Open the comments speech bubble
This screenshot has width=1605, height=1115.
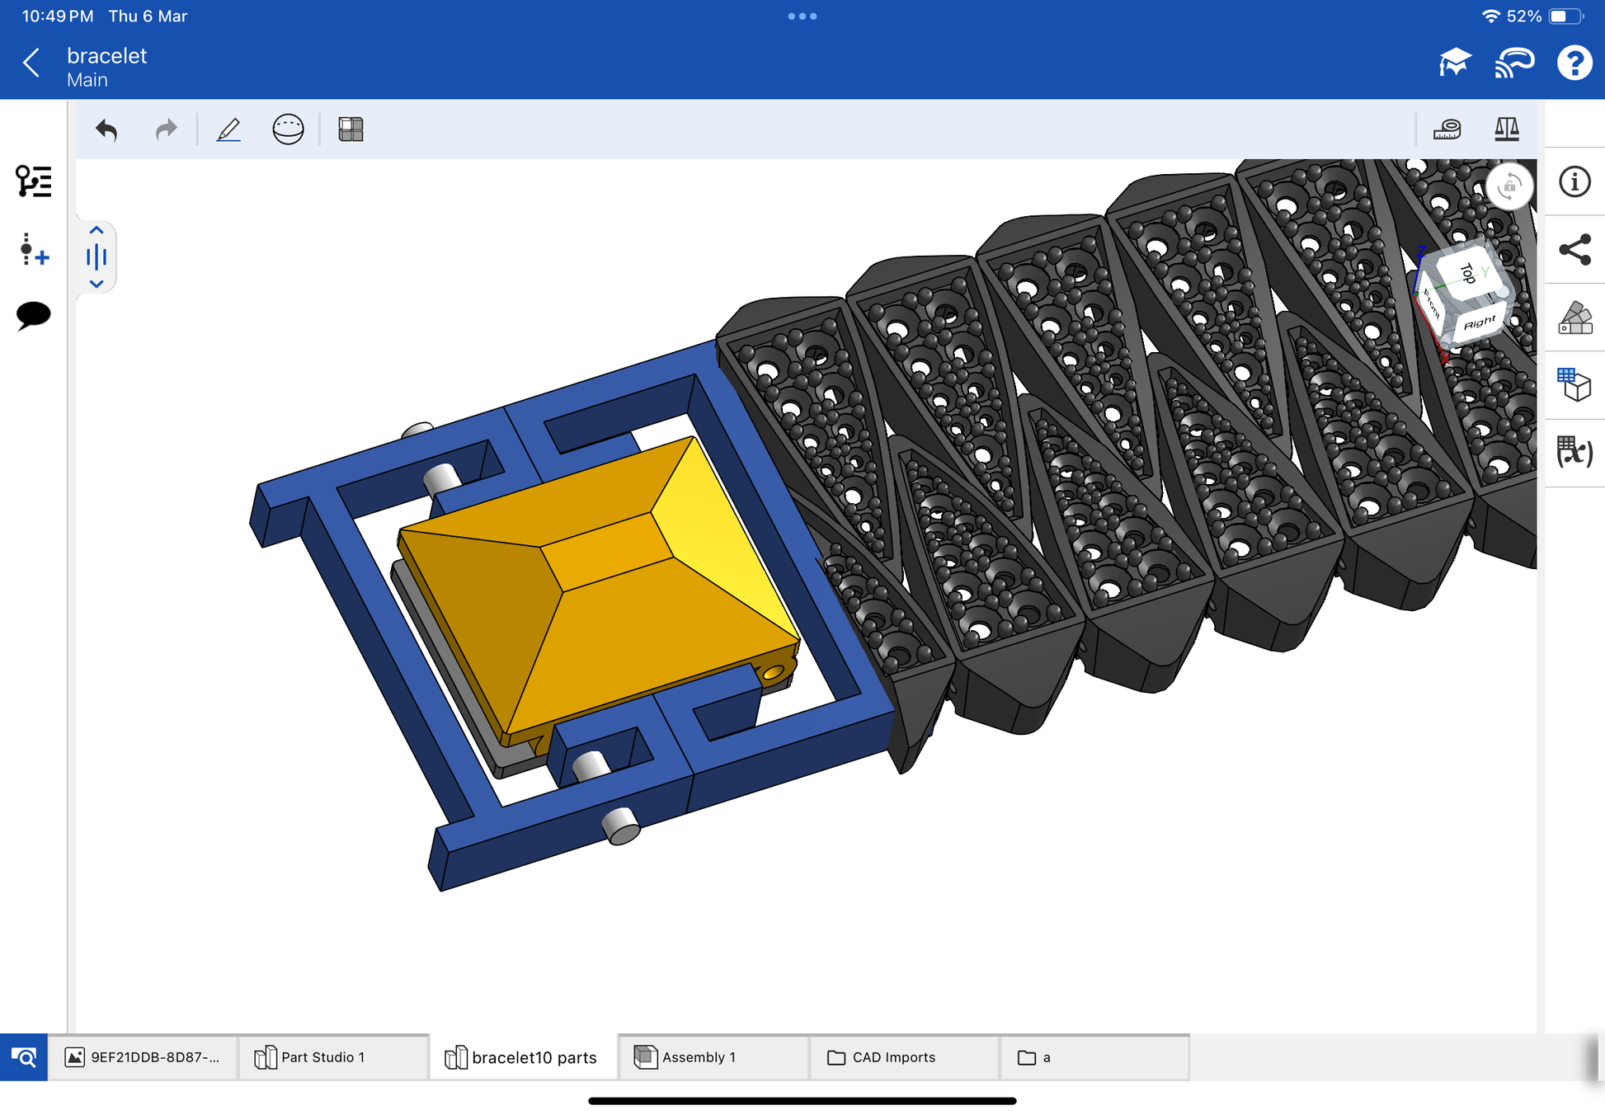point(33,315)
